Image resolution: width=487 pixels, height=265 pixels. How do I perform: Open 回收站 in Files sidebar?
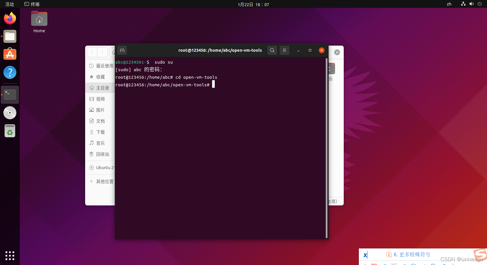(100, 154)
